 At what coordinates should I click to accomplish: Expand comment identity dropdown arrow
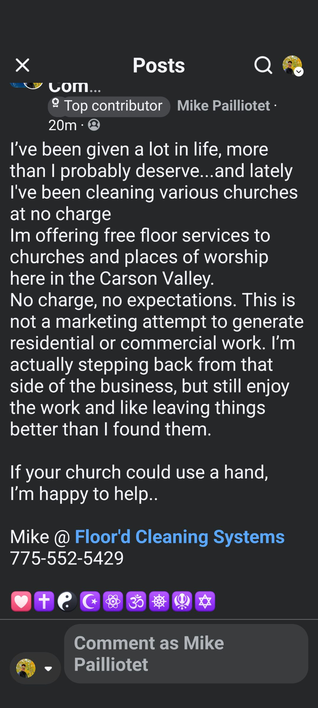pyautogui.click(x=48, y=669)
